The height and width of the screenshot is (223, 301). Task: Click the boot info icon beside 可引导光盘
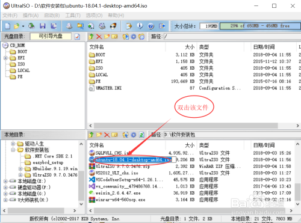77,37
